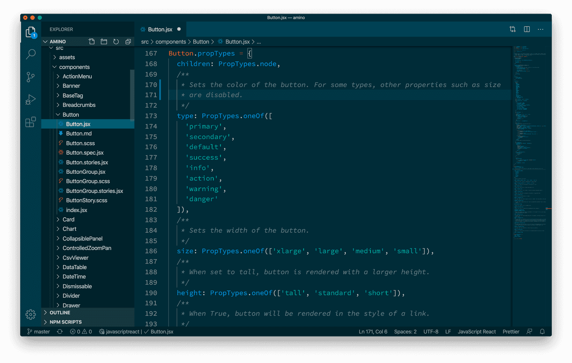Open Source Control in the Activity Bar
The height and width of the screenshot is (363, 572).
[x=30, y=77]
